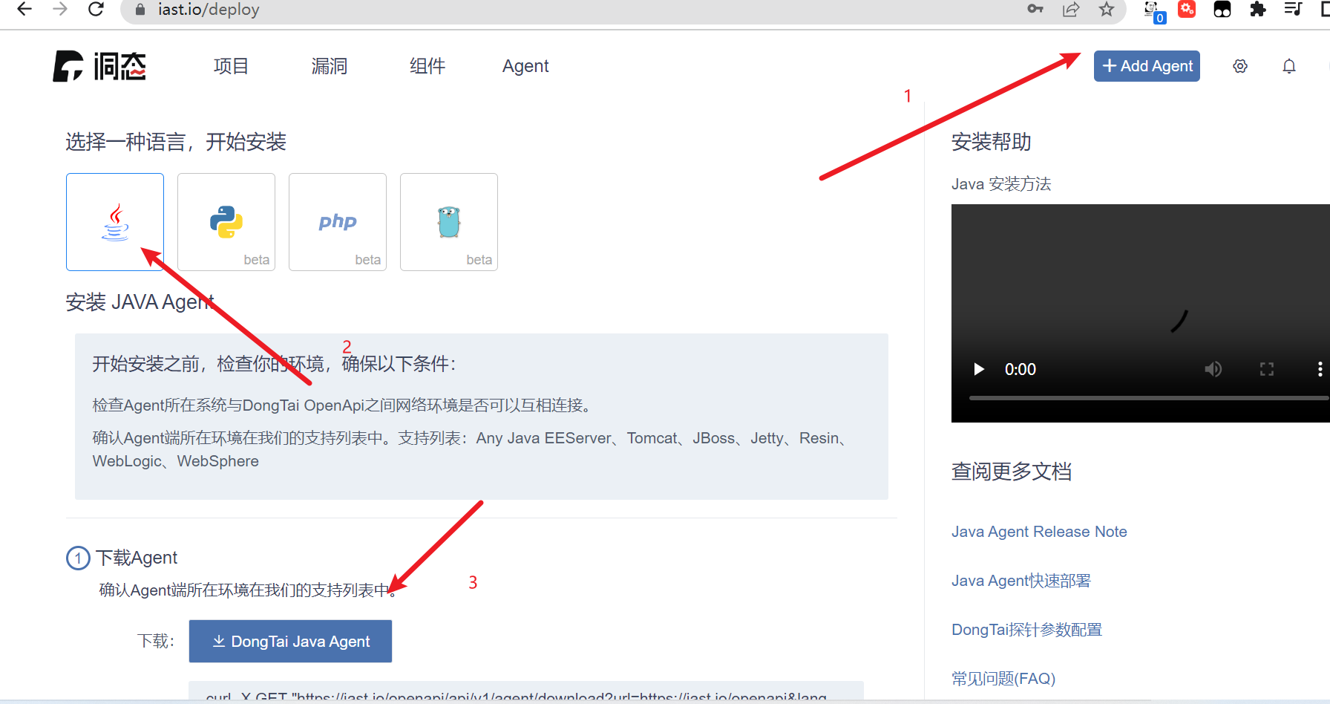Select the Java language card

click(115, 222)
